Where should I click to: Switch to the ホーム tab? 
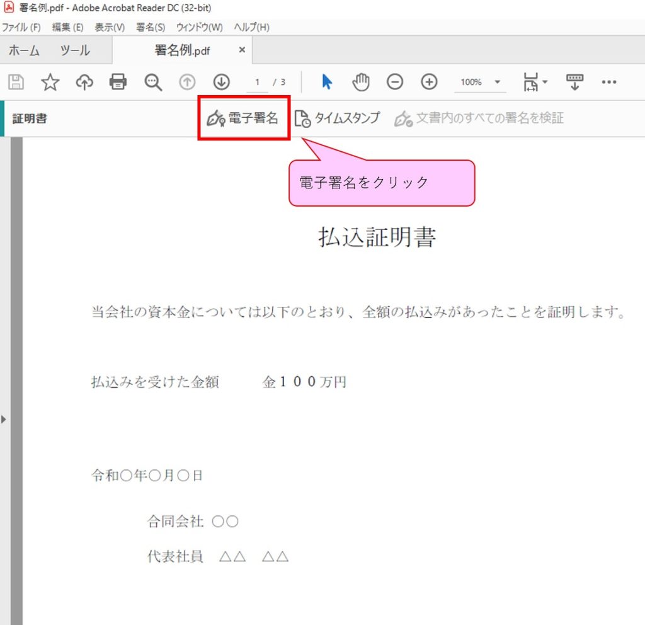[25, 50]
